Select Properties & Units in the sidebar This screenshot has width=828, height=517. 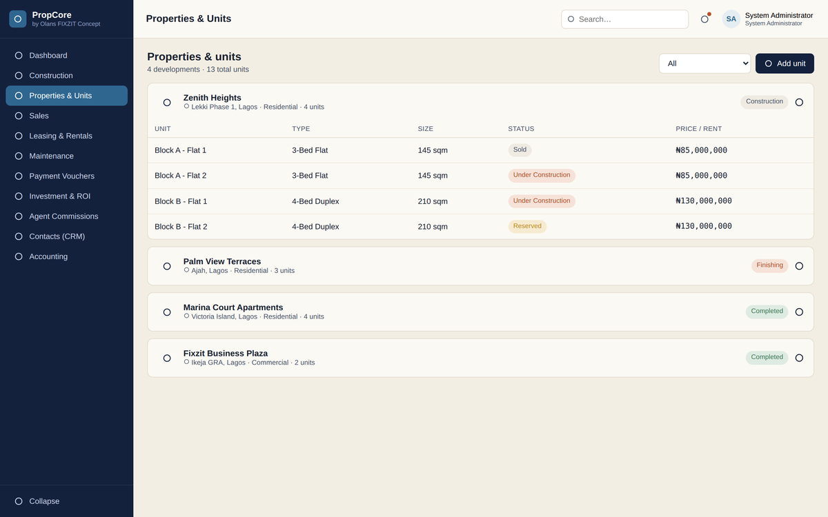66,96
